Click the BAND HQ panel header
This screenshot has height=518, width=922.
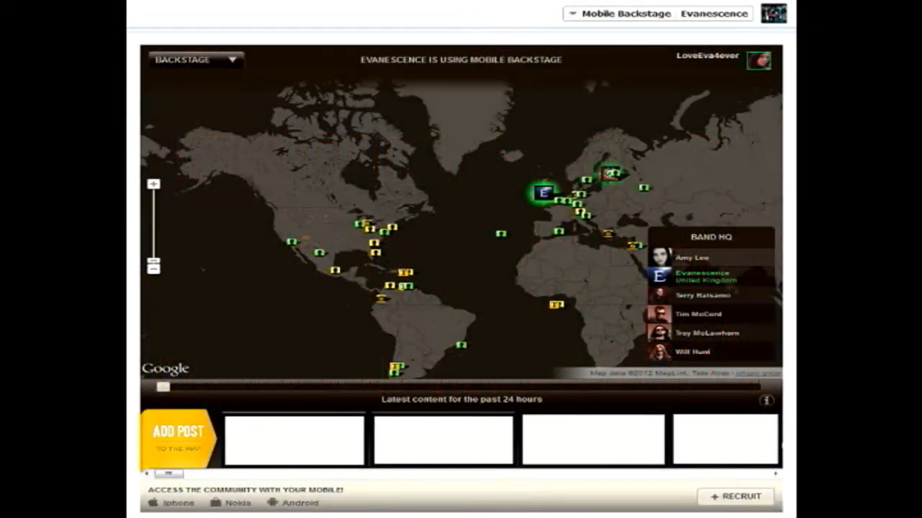711,237
